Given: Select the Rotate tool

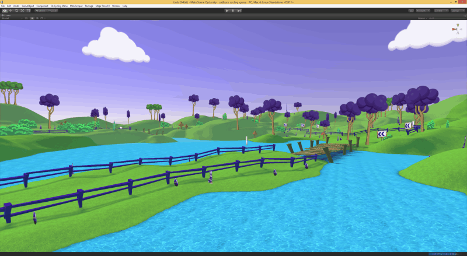Looking at the screenshot, I should pyautogui.click(x=16, y=10).
